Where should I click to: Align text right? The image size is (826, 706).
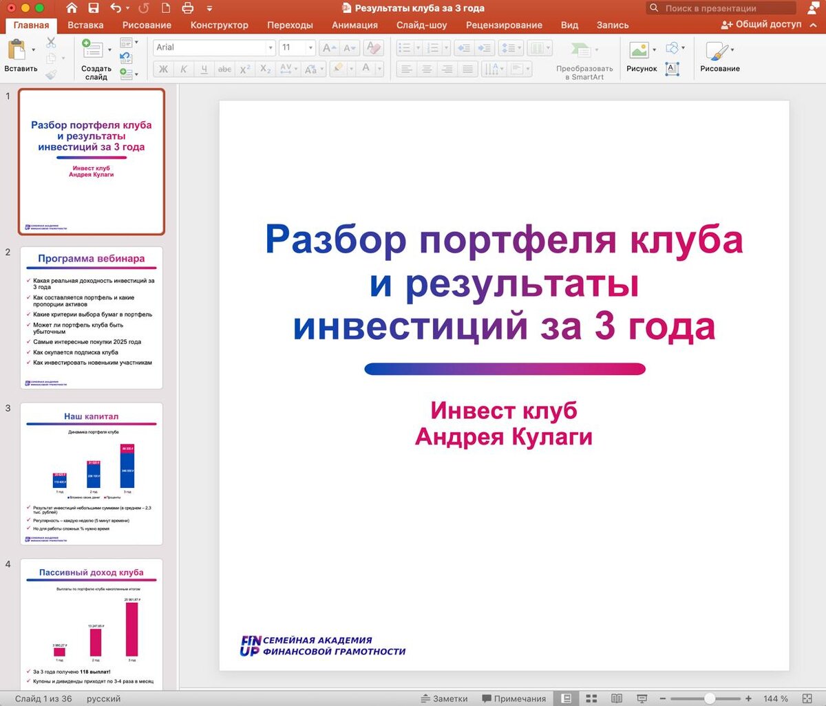(x=447, y=69)
